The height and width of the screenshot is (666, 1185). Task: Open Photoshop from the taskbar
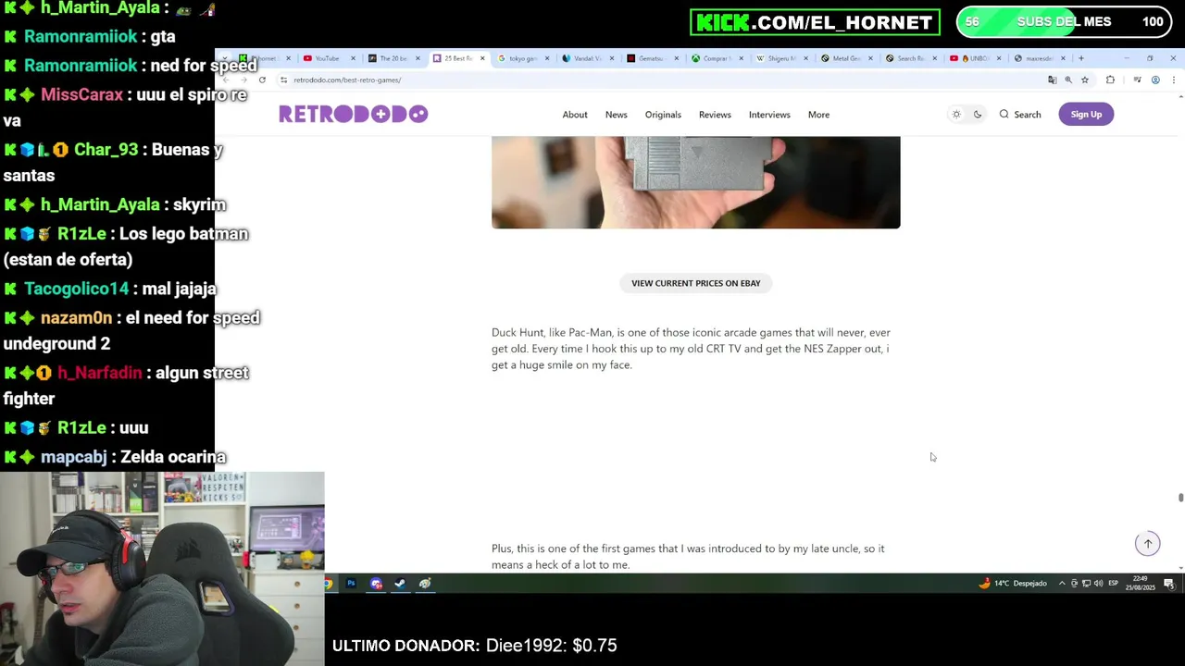(x=351, y=584)
